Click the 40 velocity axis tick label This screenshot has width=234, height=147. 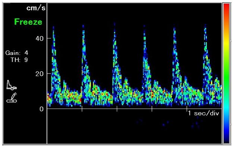tap(40, 38)
